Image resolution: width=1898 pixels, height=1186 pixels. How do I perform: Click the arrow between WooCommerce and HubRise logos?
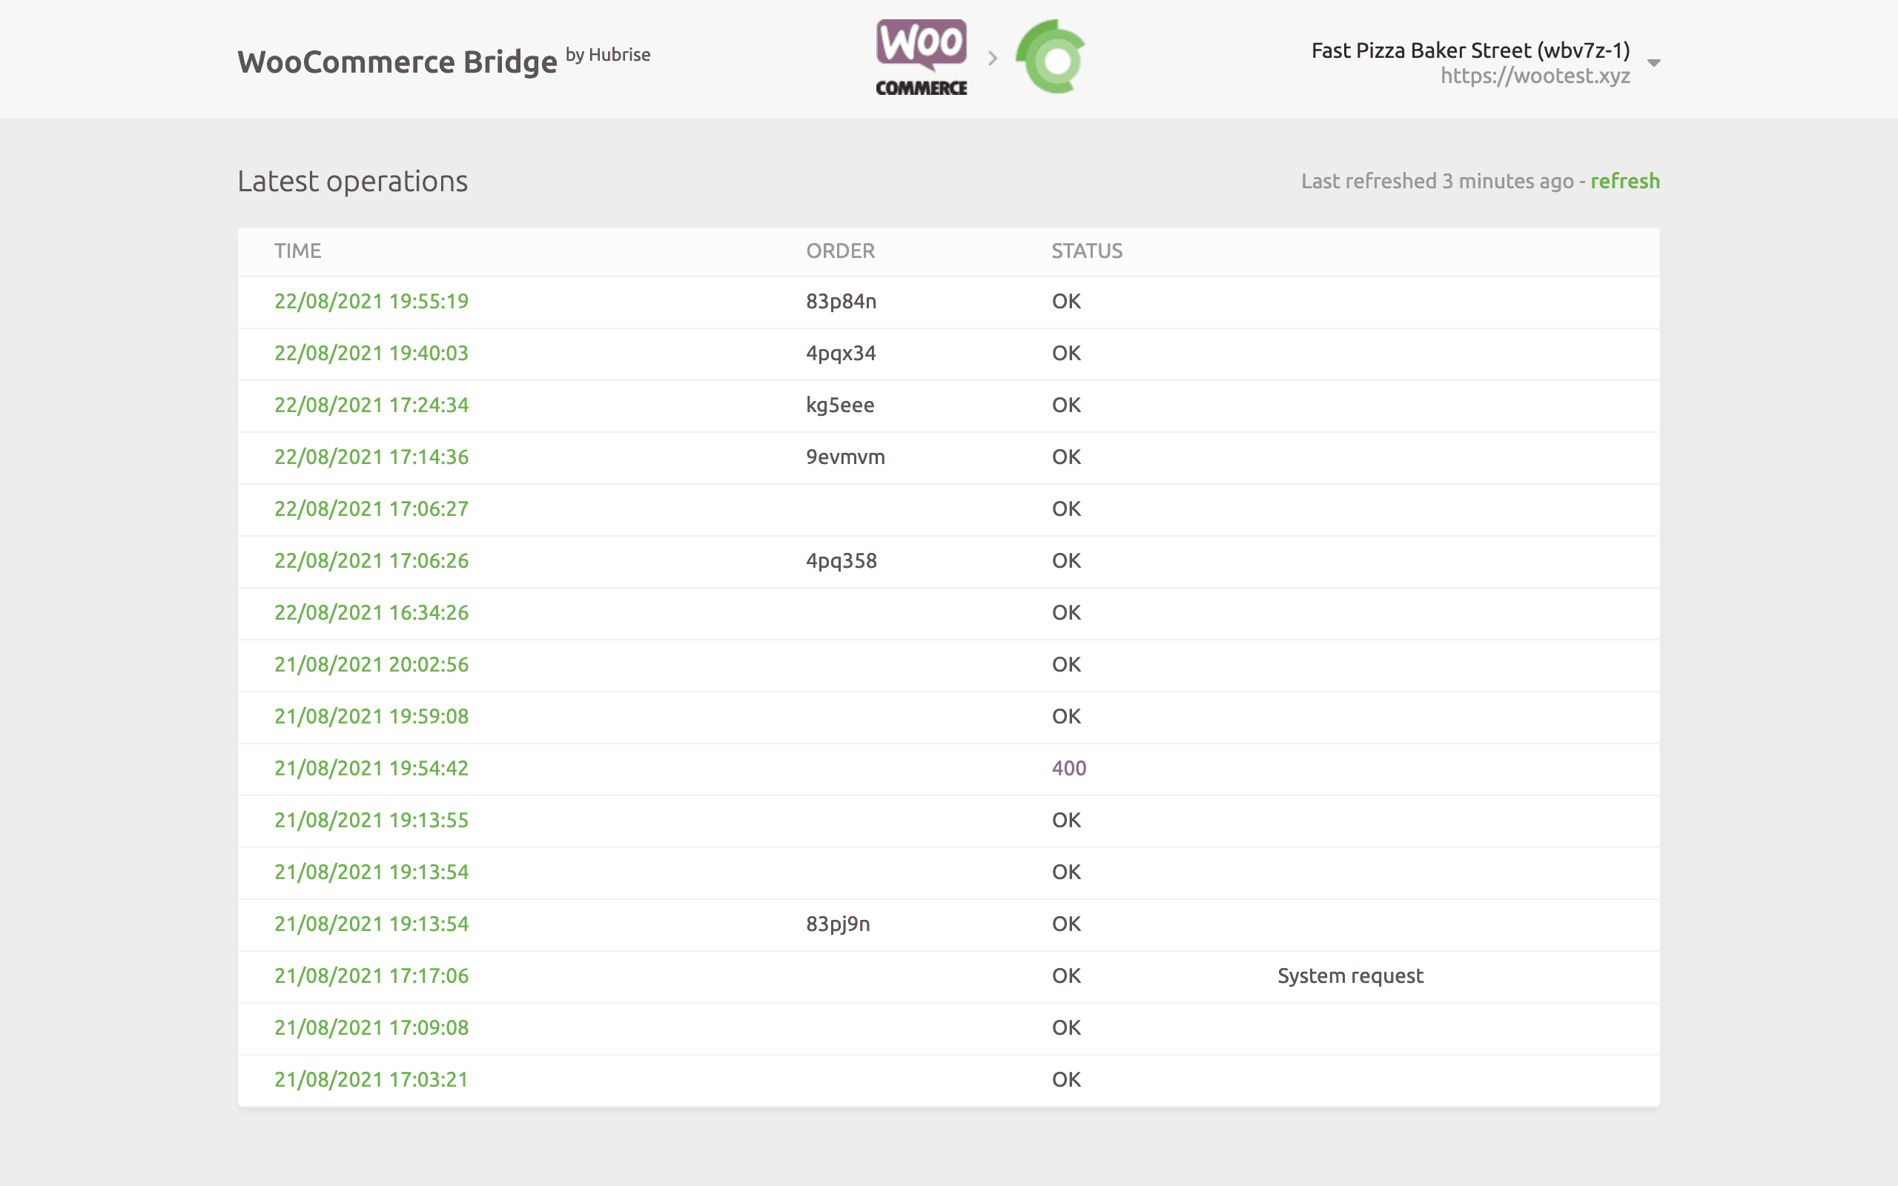pyautogui.click(x=994, y=57)
